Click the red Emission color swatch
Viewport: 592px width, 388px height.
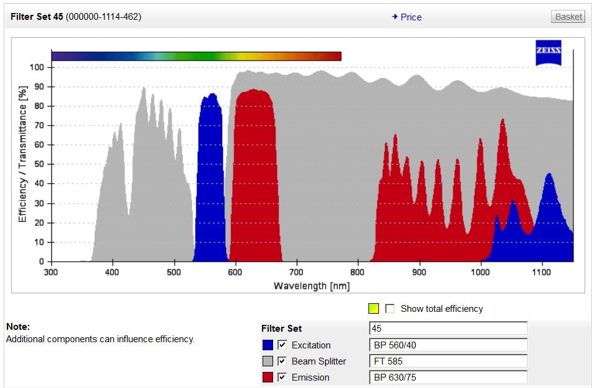pyautogui.click(x=268, y=377)
